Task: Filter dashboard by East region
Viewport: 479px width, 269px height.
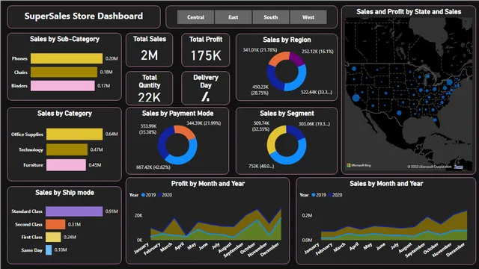Action: (x=233, y=17)
